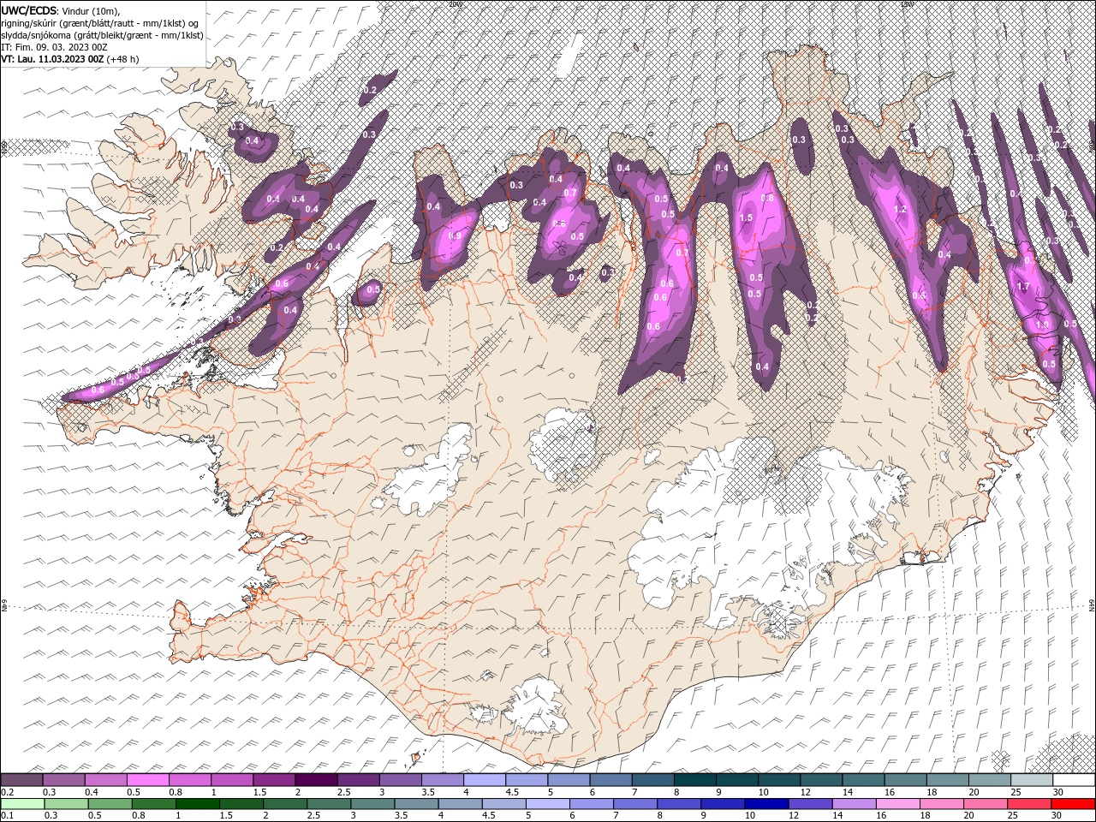Select the 'IT: Fim. 09. 03. 2023 00Z' line
1096x822 pixels.
pos(54,47)
